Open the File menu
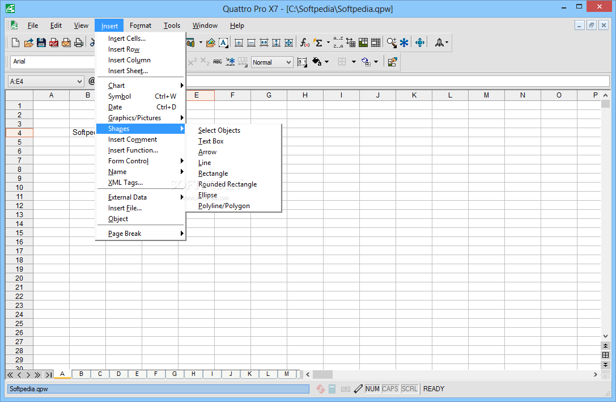This screenshot has height=402, width=616. coord(33,26)
